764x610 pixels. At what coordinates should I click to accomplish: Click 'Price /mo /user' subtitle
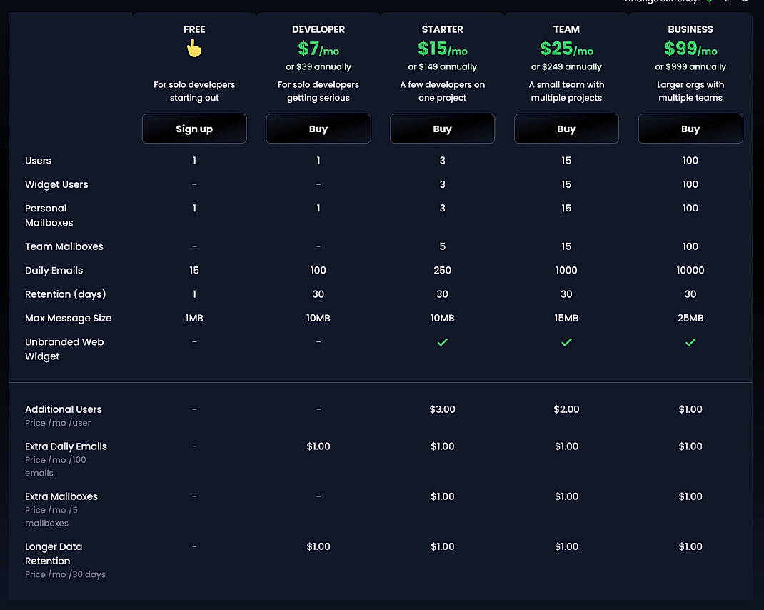pyautogui.click(x=58, y=423)
